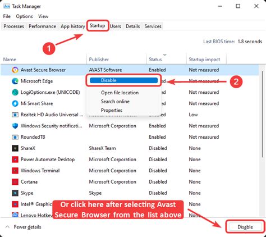Select the LogiOptions.exe (UNICODE) entry
This screenshot has width=266, height=237.
[x=50, y=92]
